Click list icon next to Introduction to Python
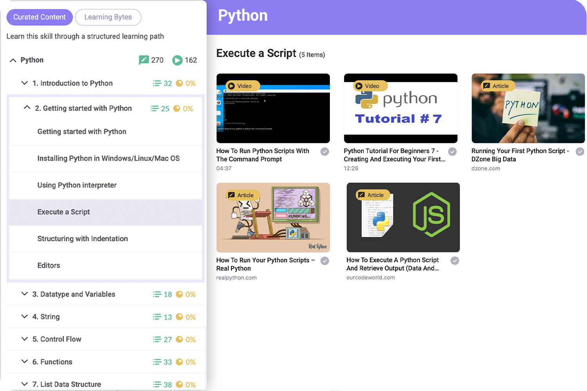This screenshot has width=587, height=391. (x=157, y=83)
